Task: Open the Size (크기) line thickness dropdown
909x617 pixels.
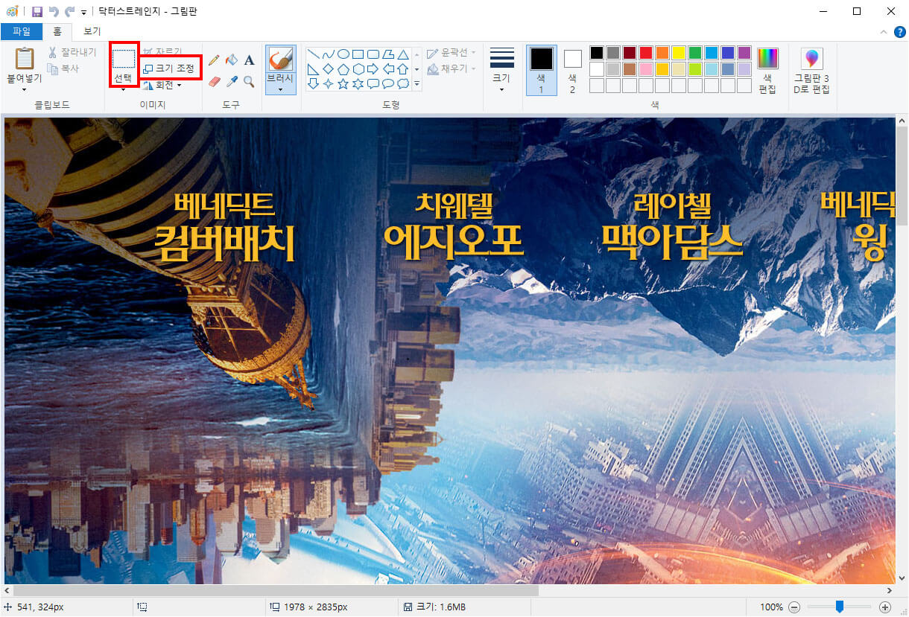Action: point(501,71)
